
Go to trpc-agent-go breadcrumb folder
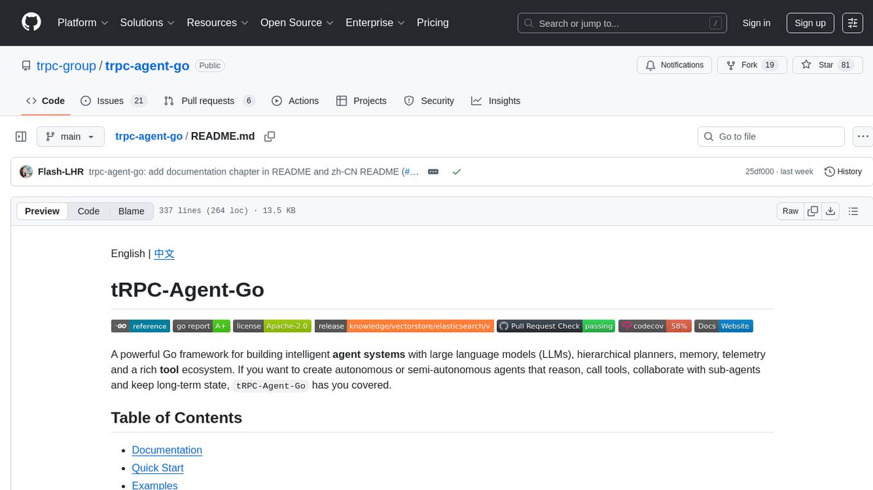149,136
